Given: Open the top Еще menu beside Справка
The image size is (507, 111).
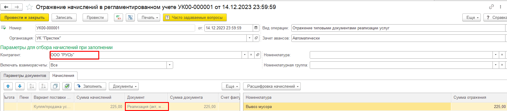Looking at the screenshot, I should (x=472, y=17).
